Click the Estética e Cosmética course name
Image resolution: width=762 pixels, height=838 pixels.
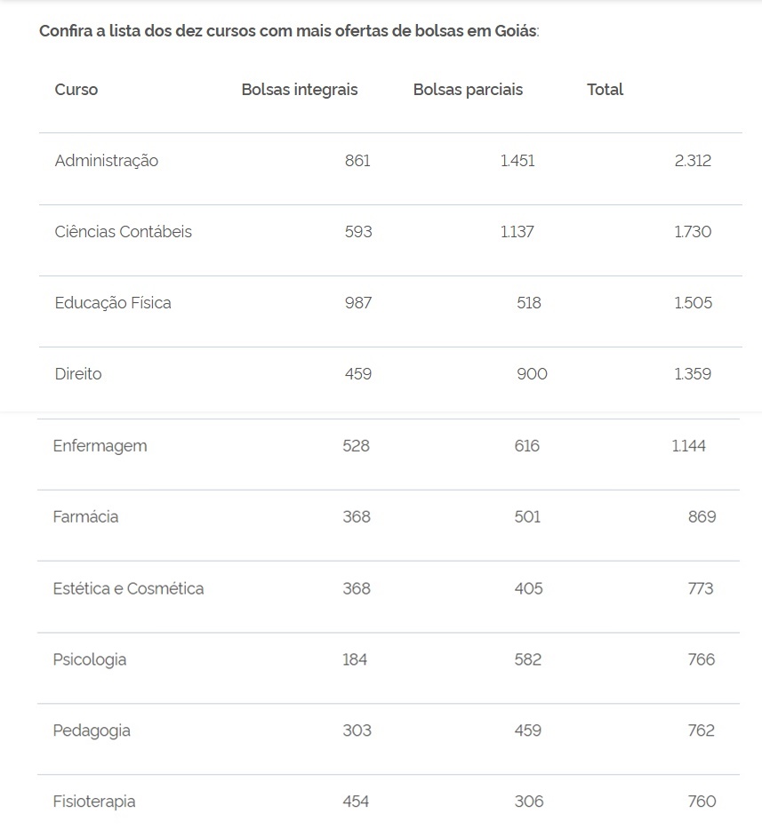pos(128,588)
